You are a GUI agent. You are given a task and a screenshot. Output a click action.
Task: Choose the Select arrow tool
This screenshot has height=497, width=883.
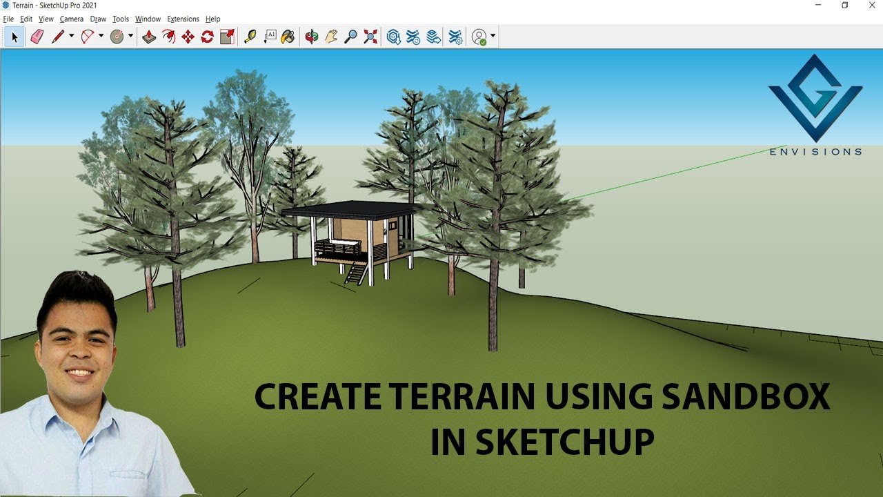coord(14,37)
